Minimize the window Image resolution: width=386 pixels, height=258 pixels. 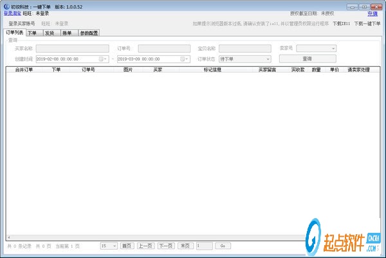(x=353, y=7)
